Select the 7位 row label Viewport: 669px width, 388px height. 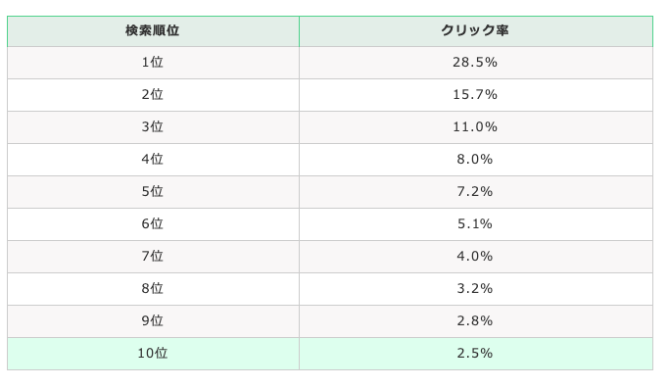153,257
